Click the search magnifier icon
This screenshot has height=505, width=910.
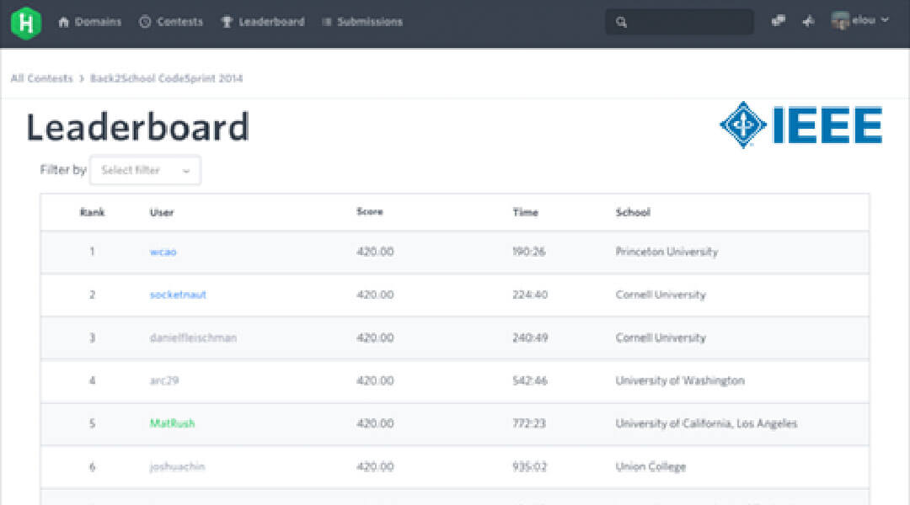coord(622,22)
